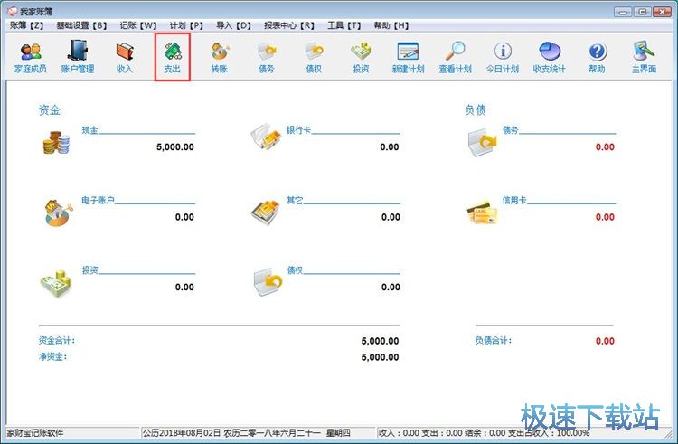The height and width of the screenshot is (444, 678).
Task: Click the 债务 debt toolbar icon
Action: point(267,57)
